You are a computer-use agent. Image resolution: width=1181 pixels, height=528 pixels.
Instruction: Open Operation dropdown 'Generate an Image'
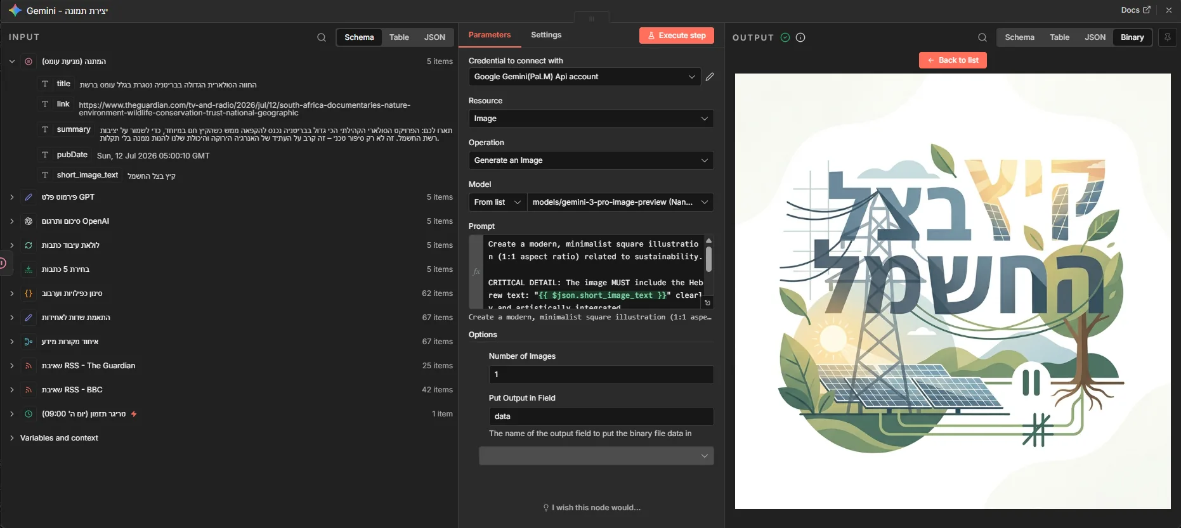[x=591, y=160]
